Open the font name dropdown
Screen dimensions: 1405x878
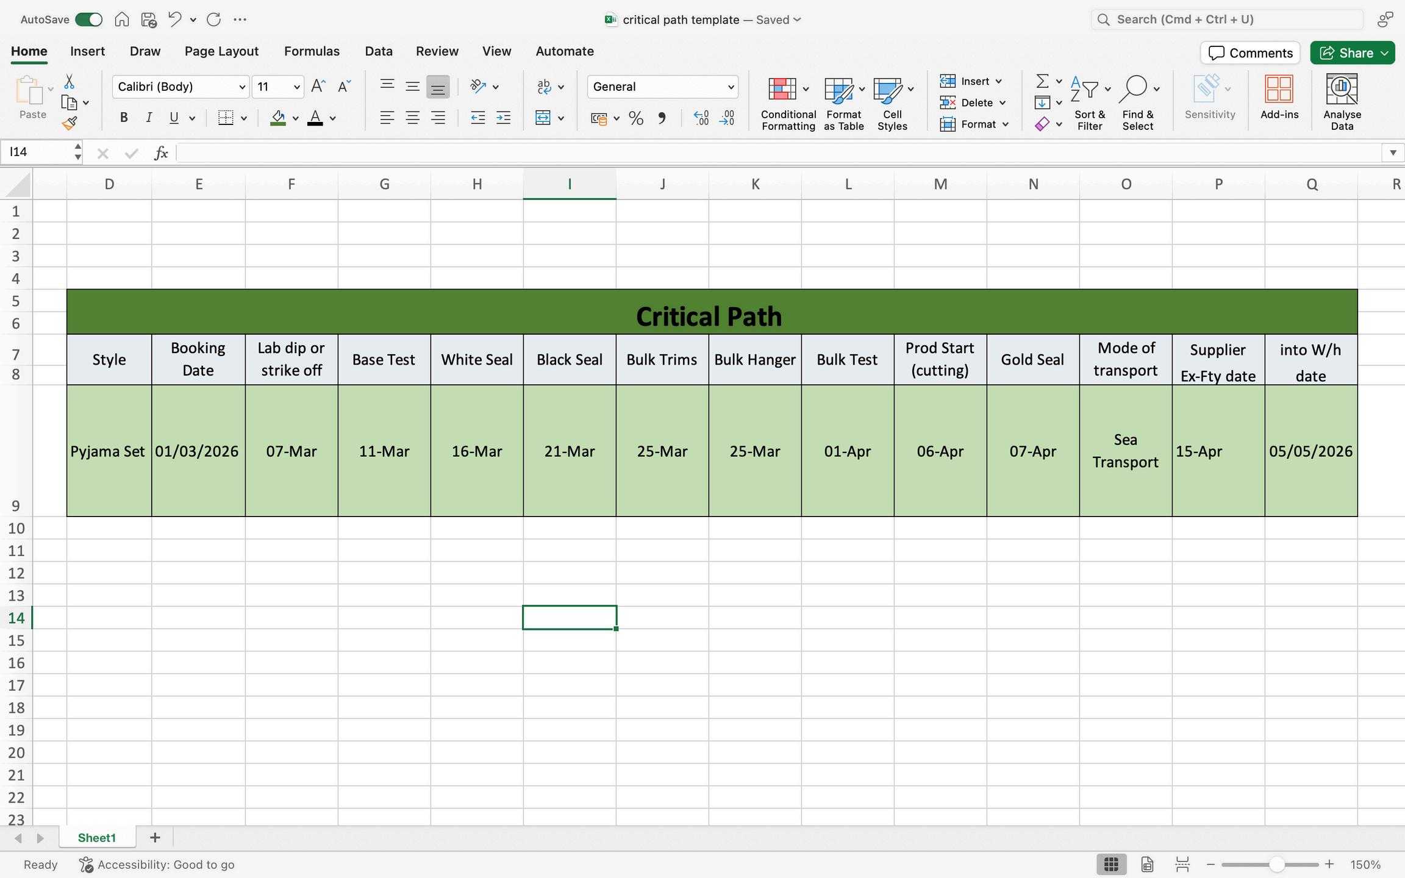[x=241, y=87]
